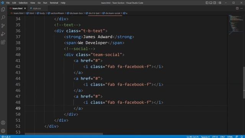This screenshot has height=138, width=245.
Task: Click line number 40 in the gutter
Action: coord(18,54)
